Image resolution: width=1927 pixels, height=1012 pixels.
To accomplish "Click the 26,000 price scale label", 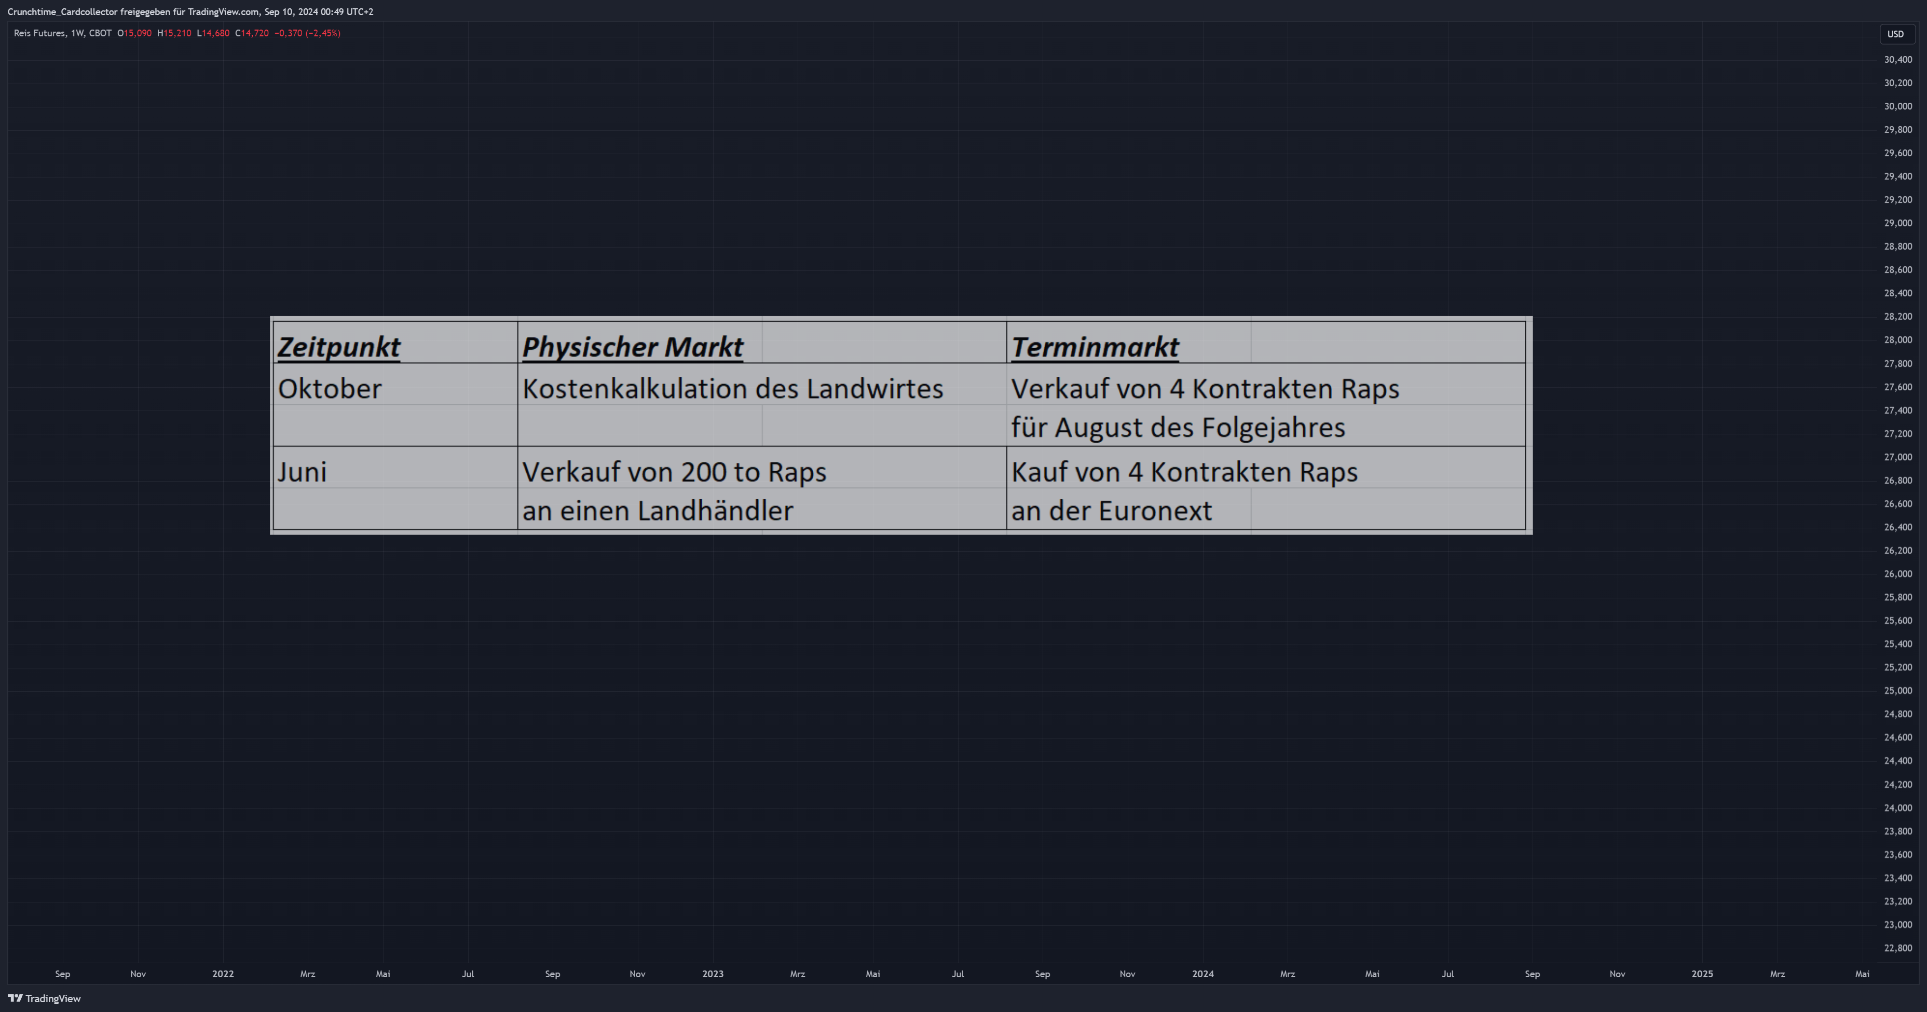I will click(1898, 573).
